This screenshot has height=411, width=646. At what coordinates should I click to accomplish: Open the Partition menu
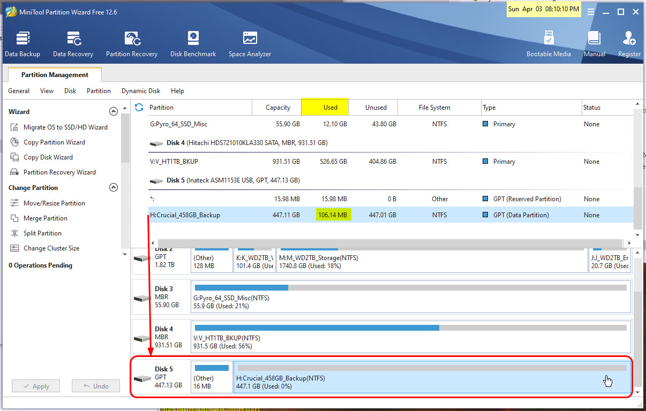99,91
